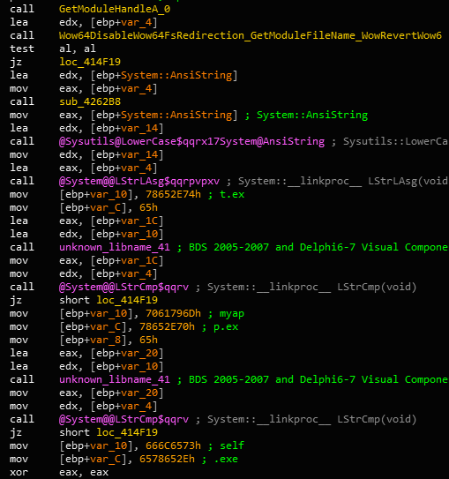The image size is (449, 479).
Task: Select the constant 6578652Eh
Action: pos(167,459)
